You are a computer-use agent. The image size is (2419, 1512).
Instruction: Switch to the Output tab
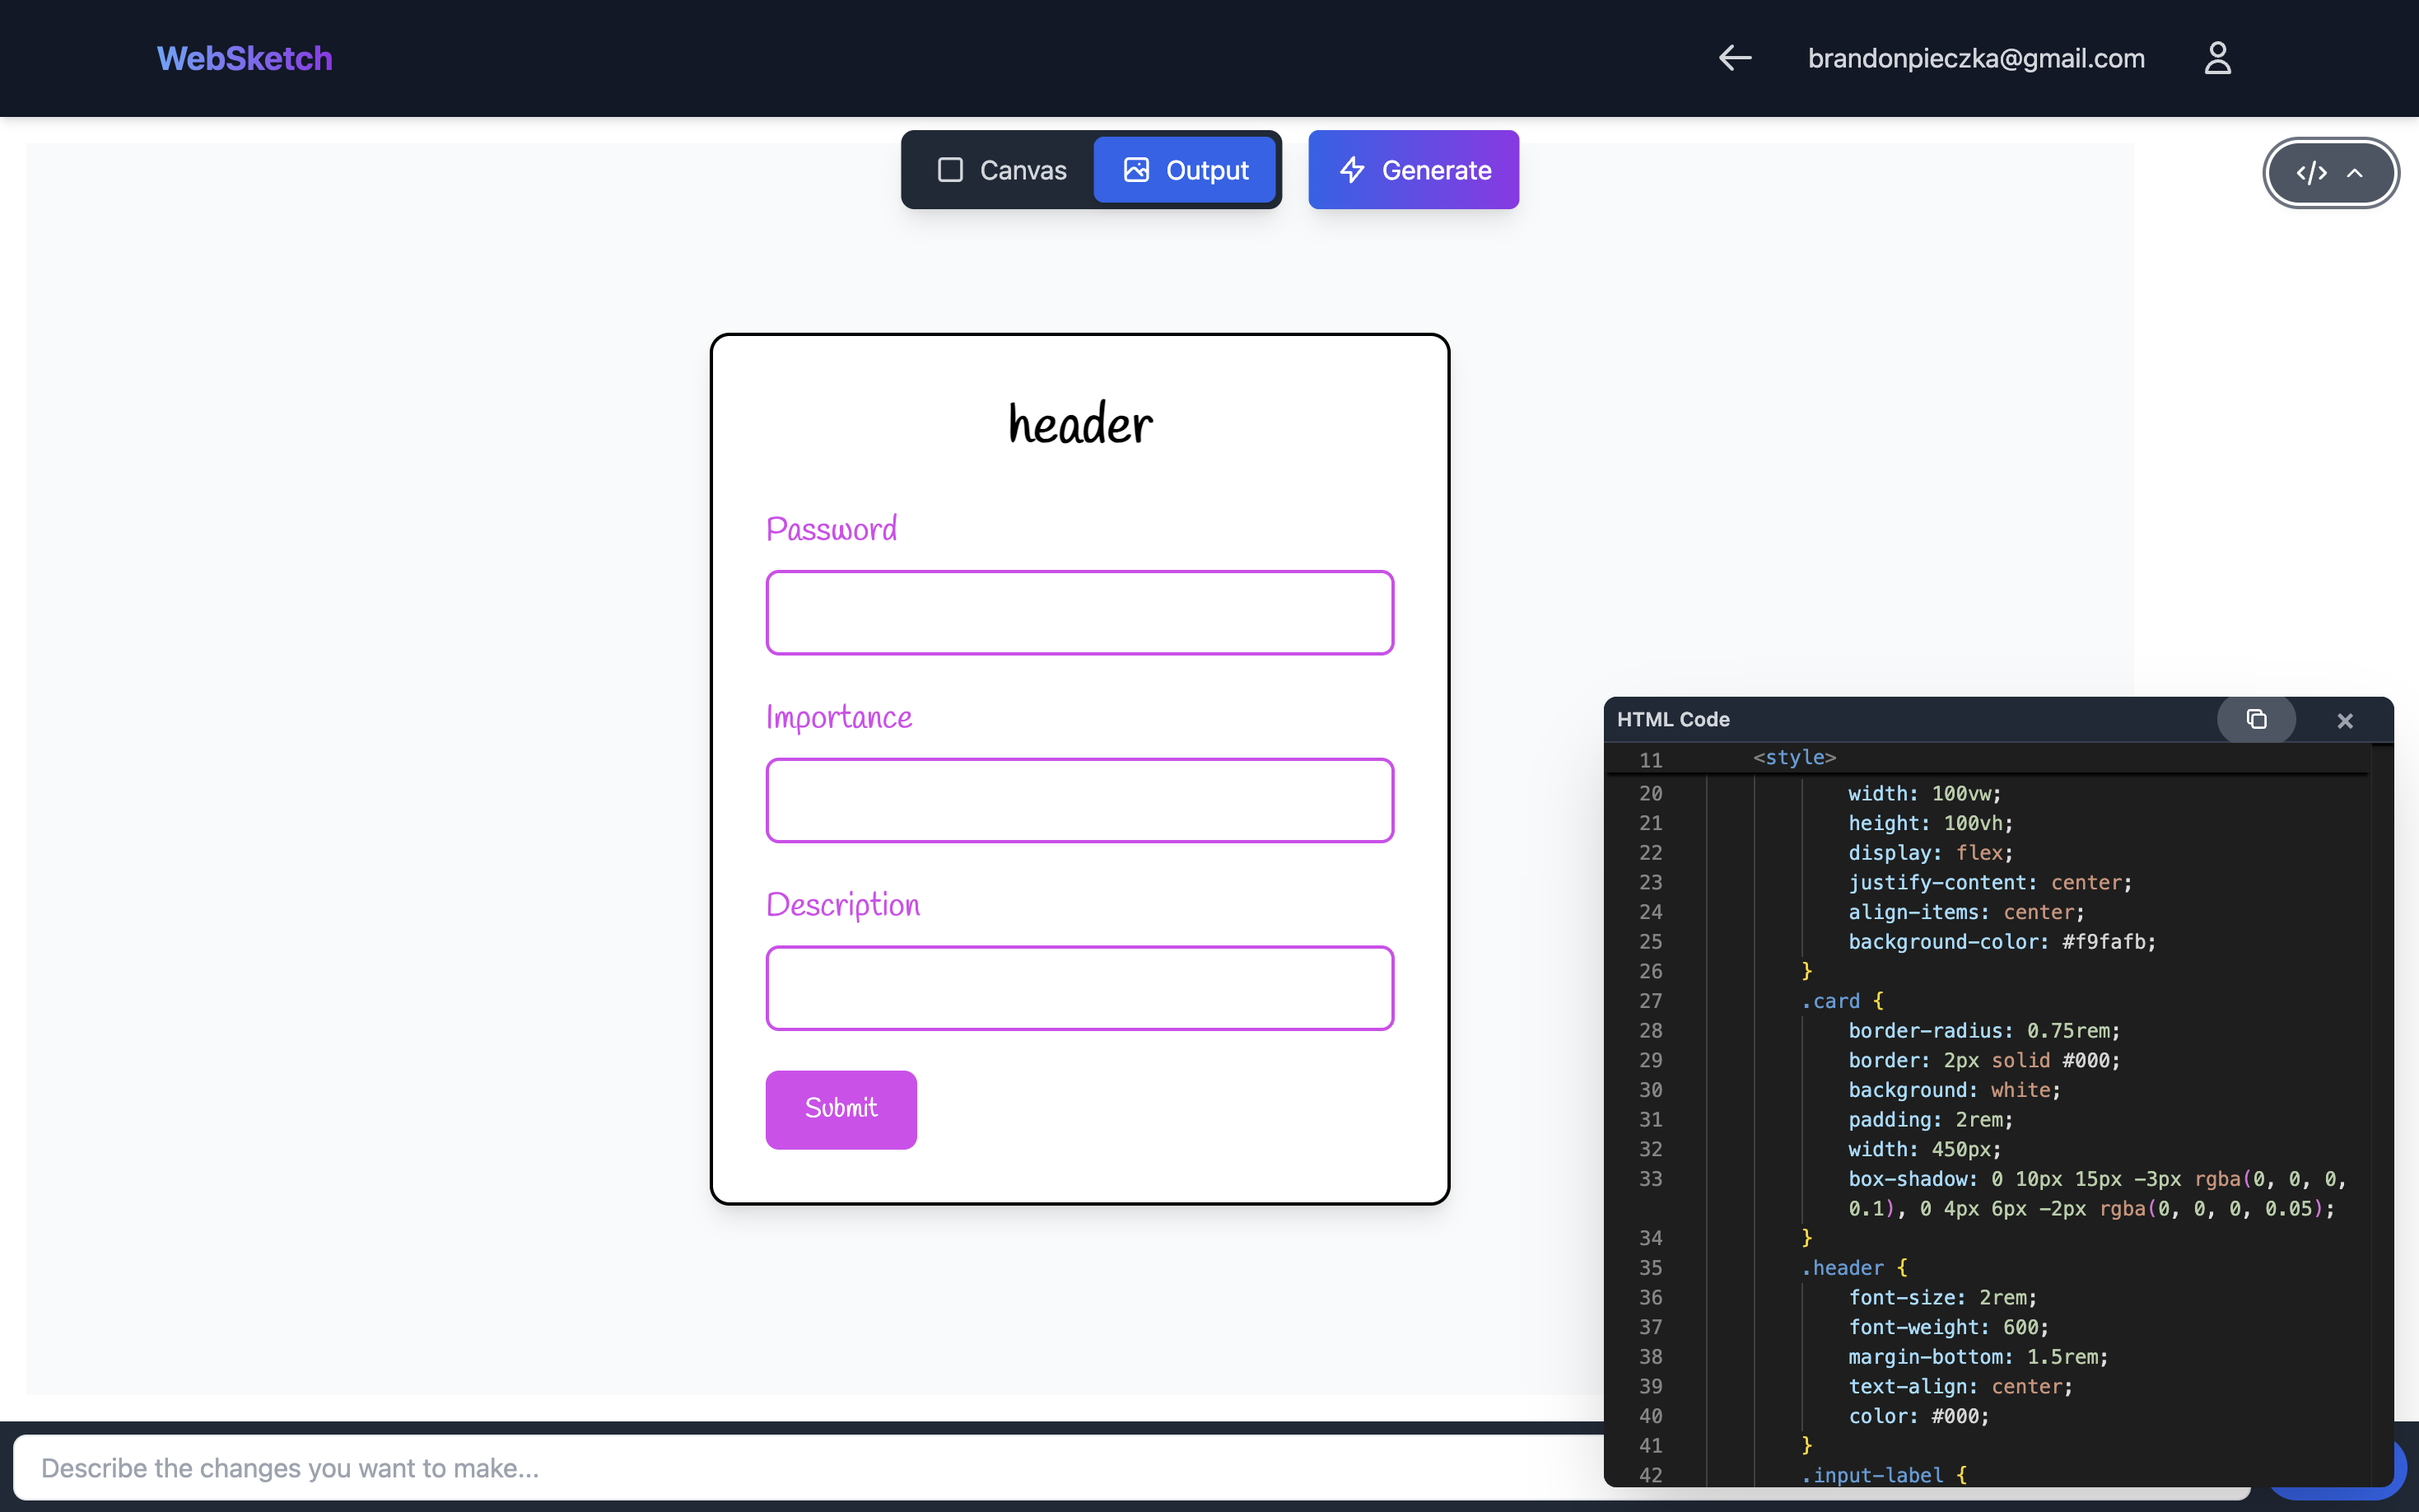click(x=1186, y=170)
